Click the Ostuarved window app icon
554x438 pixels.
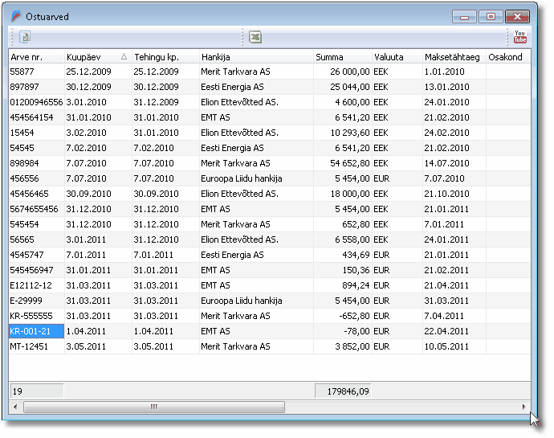tap(16, 16)
